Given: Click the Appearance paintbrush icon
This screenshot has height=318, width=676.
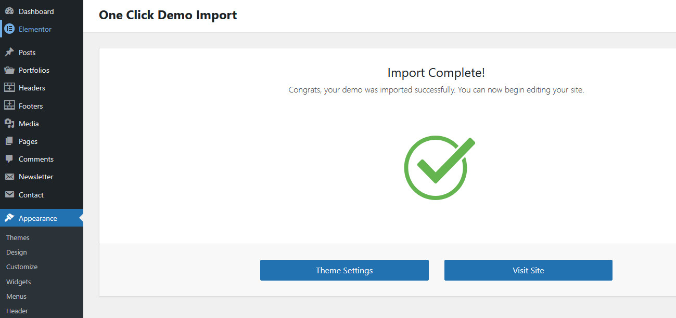Looking at the screenshot, I should click(x=9, y=218).
